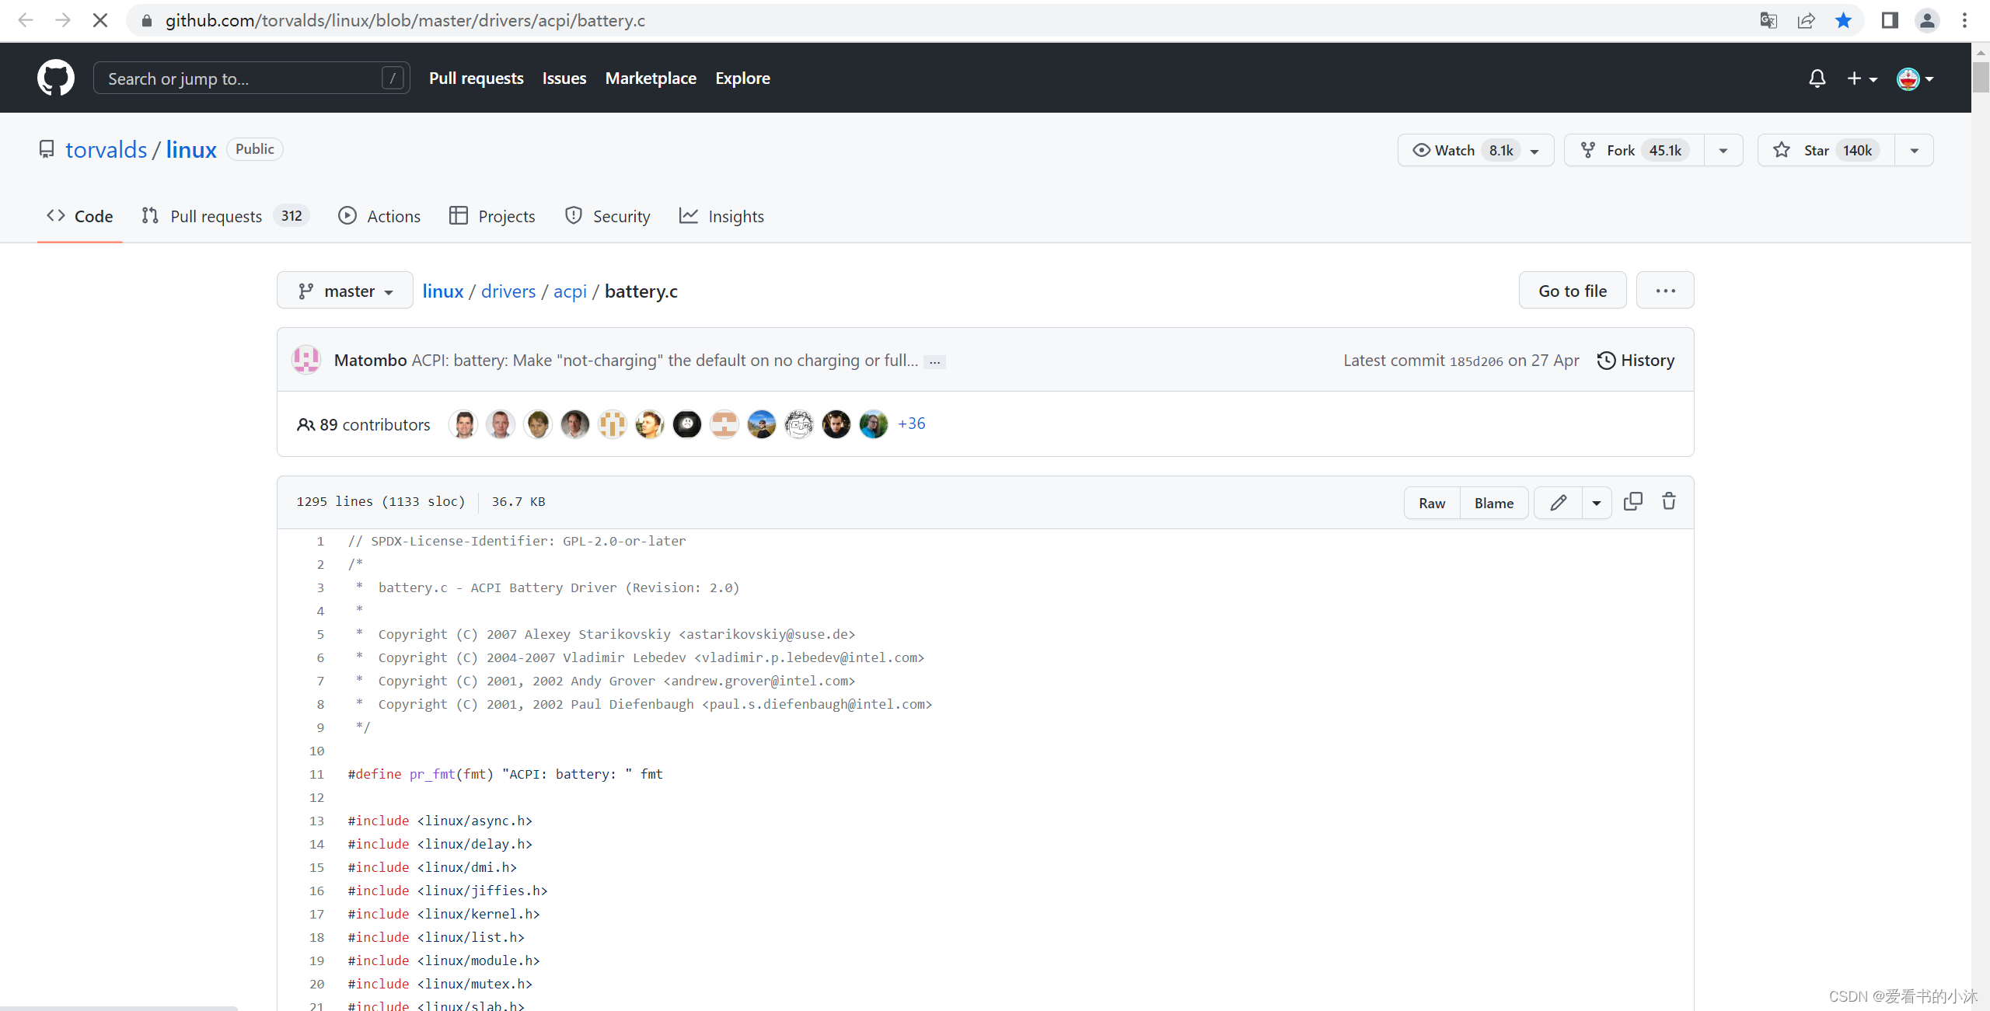Open the notifications bell
Image resolution: width=1990 pixels, height=1011 pixels.
[1817, 78]
